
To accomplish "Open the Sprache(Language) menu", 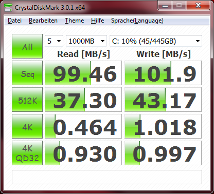I will pyautogui.click(x=137, y=21).
